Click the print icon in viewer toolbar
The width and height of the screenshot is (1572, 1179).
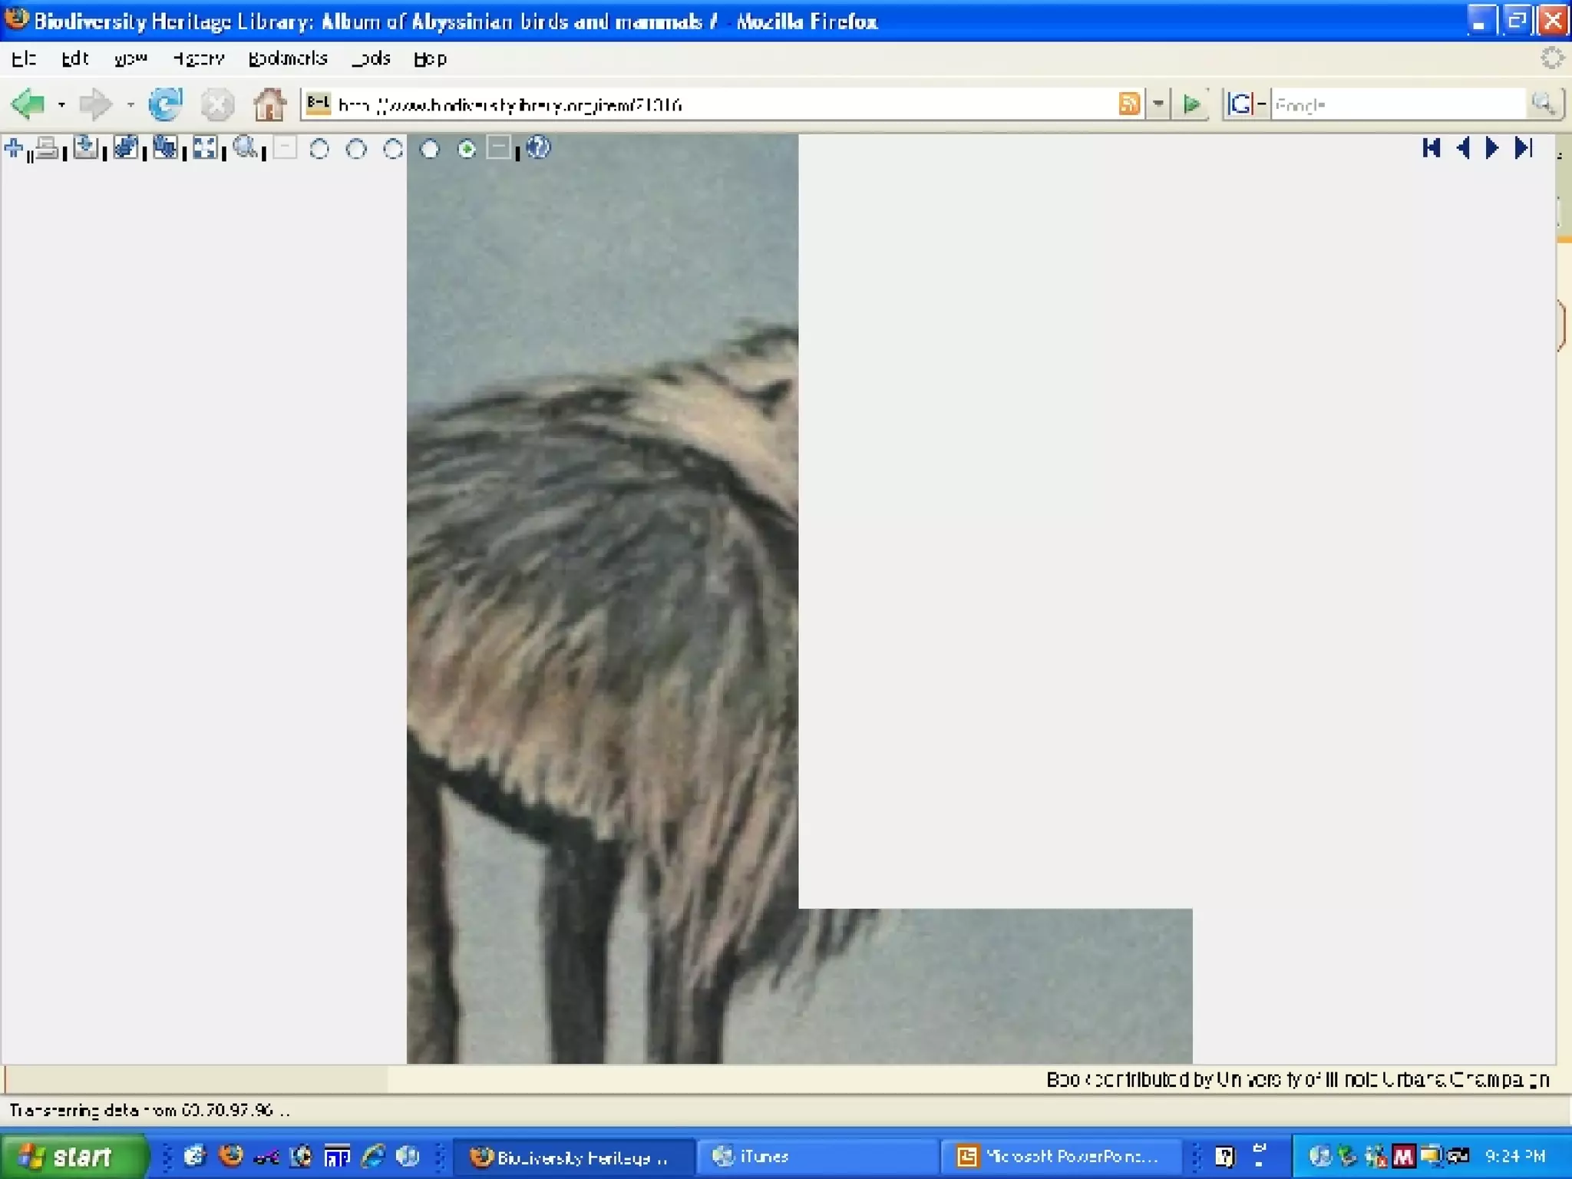[47, 147]
